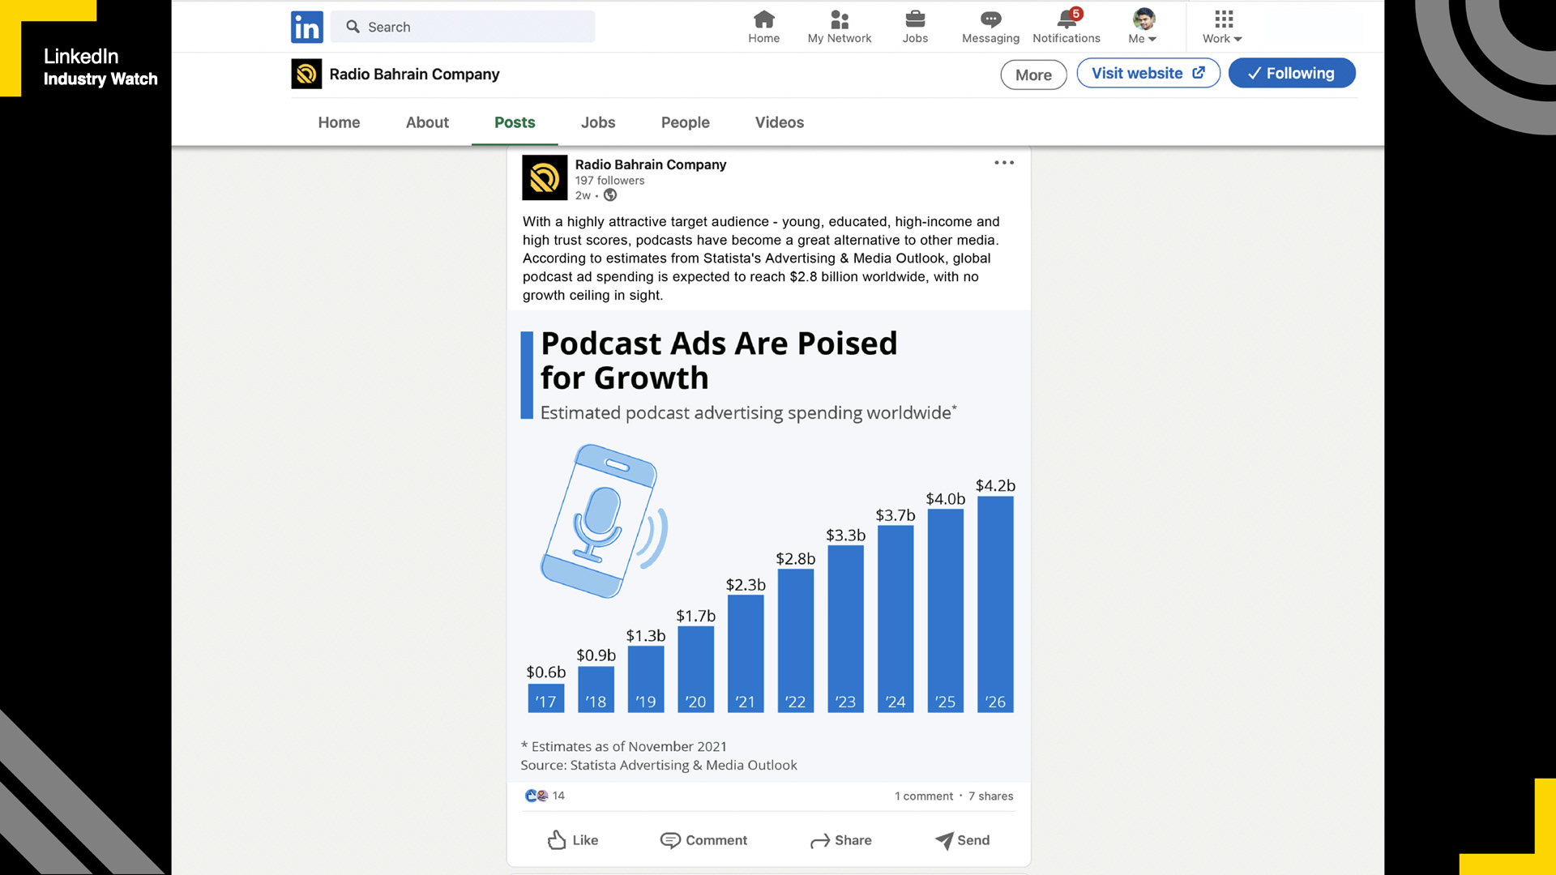Click the post globe visibility icon
The width and height of the screenshot is (1556, 875).
610,195
